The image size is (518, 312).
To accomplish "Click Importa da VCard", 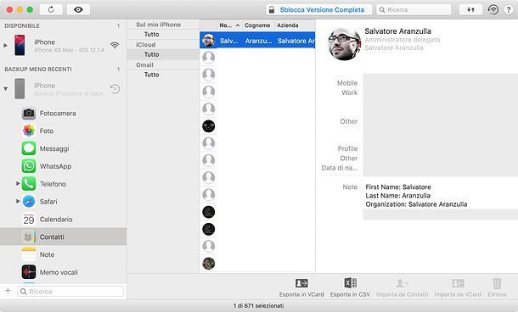I will (458, 287).
